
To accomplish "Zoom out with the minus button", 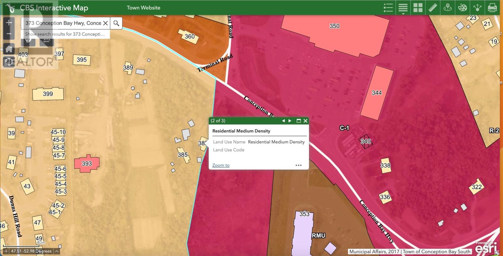I will [x=9, y=34].
